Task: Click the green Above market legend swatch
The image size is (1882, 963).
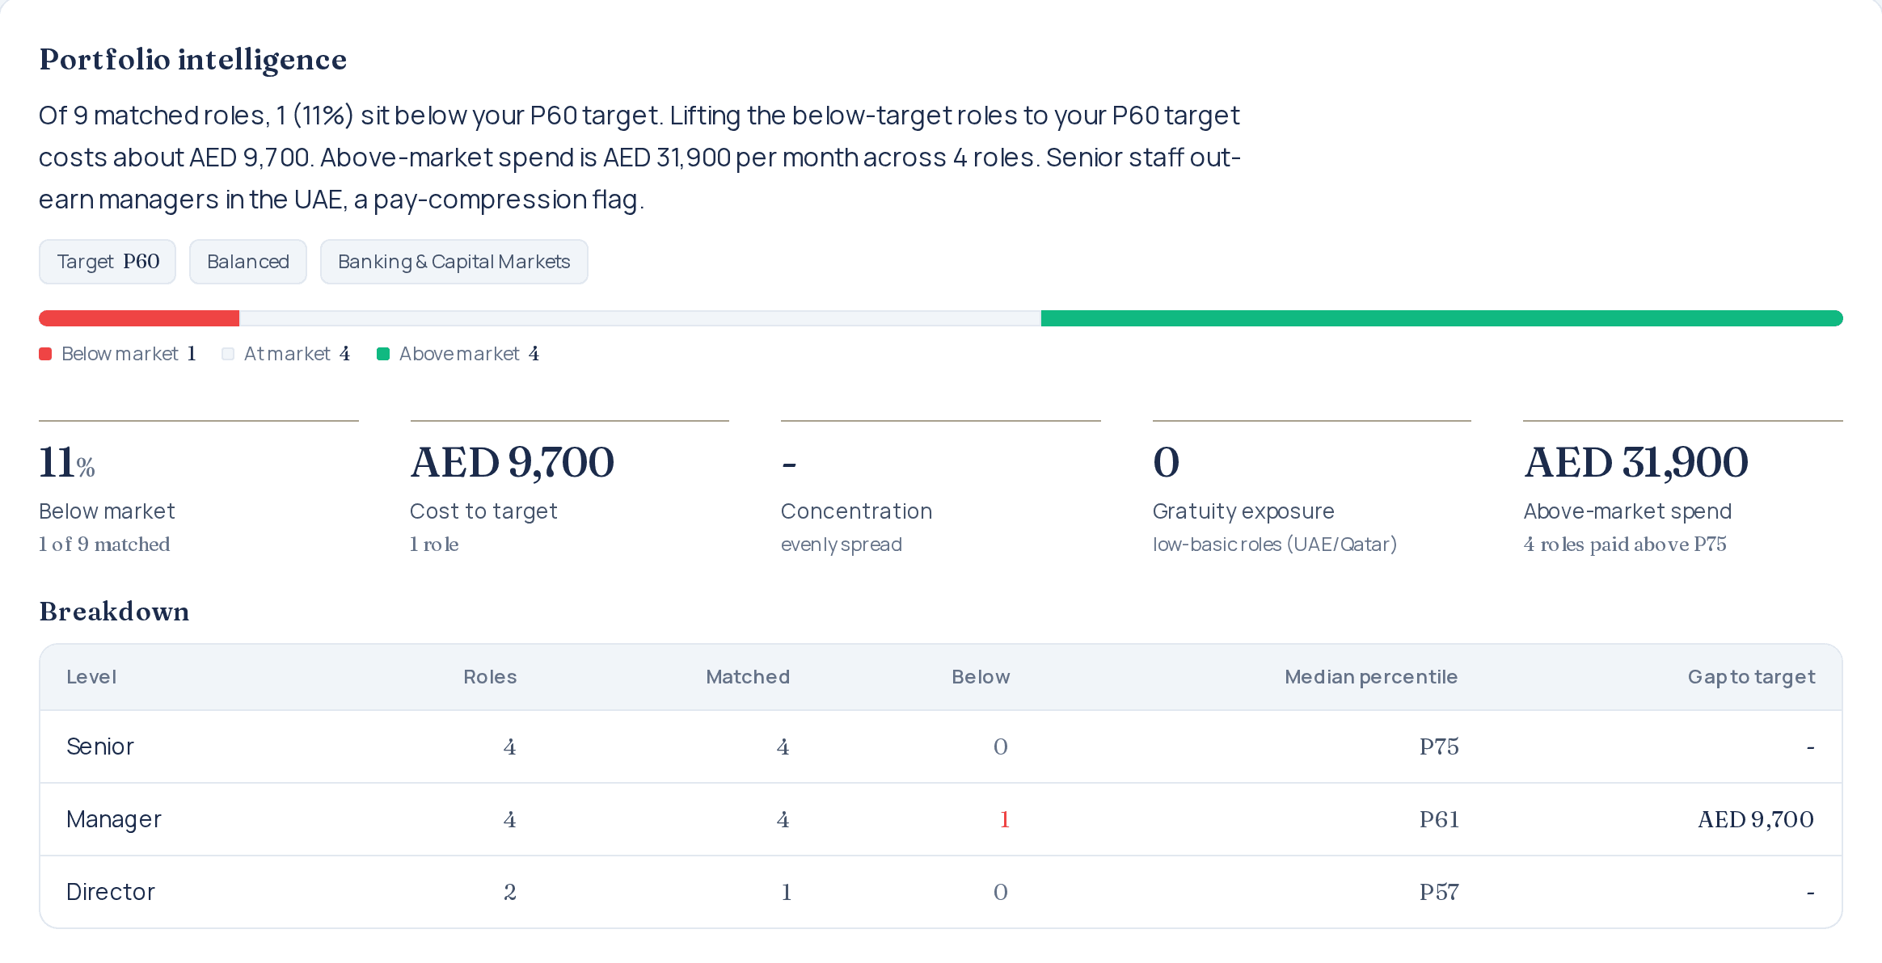Action: (x=383, y=354)
